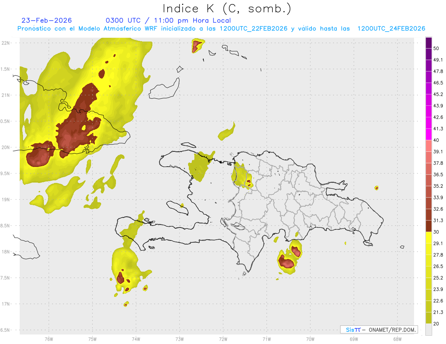Select the dark purple swatch between 49.1 and 50
The image size is (446, 344).
[429, 54]
